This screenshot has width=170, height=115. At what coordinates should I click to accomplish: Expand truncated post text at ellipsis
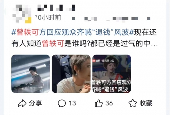154,44
